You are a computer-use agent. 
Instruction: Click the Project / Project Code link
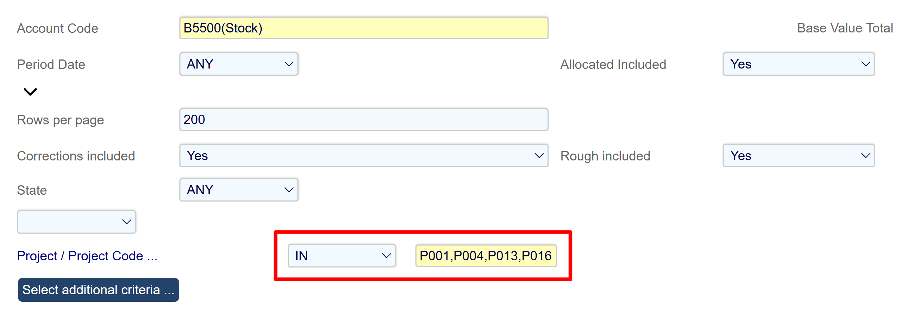[x=87, y=256]
